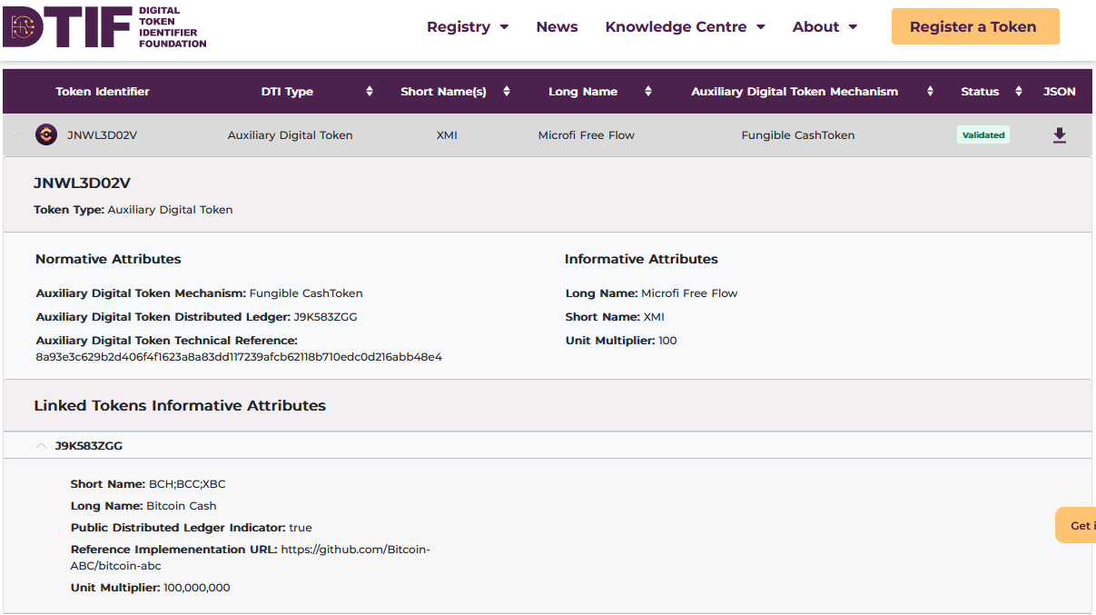Collapse the JNWL3D02V token row

coord(19,135)
